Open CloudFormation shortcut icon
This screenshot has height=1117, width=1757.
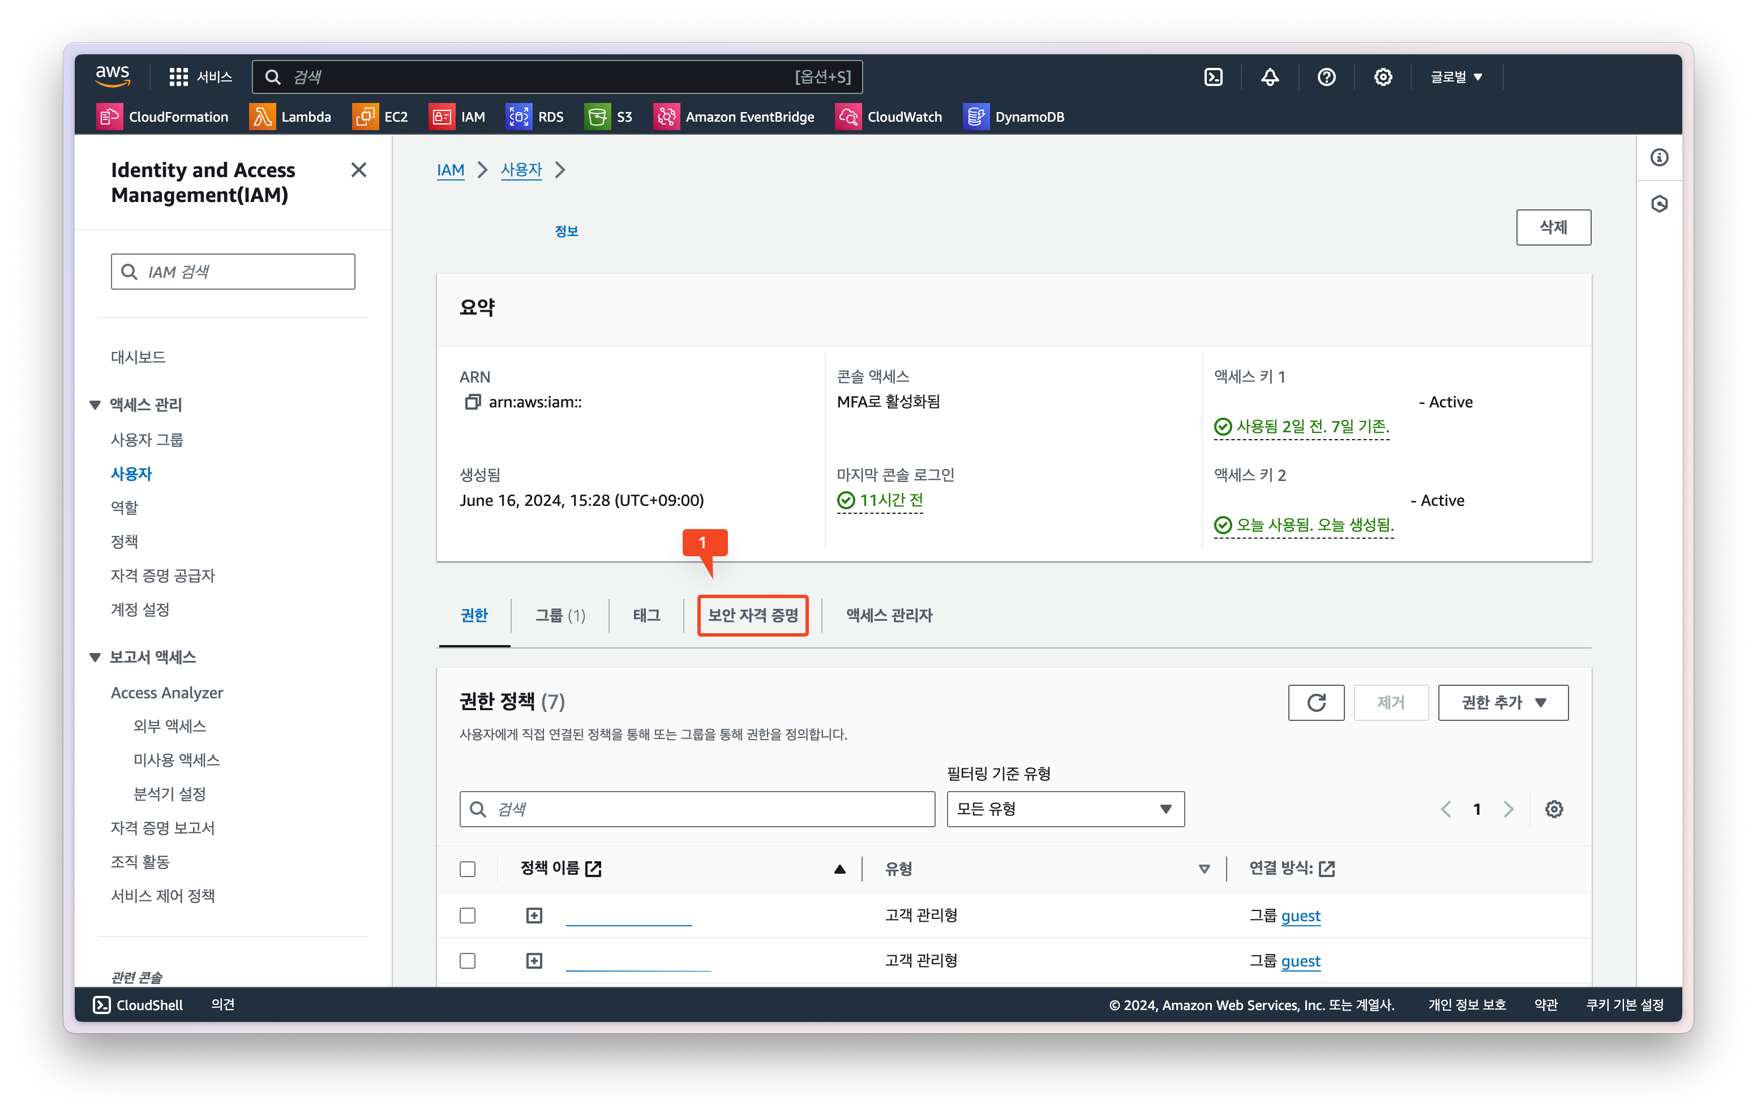tap(109, 117)
